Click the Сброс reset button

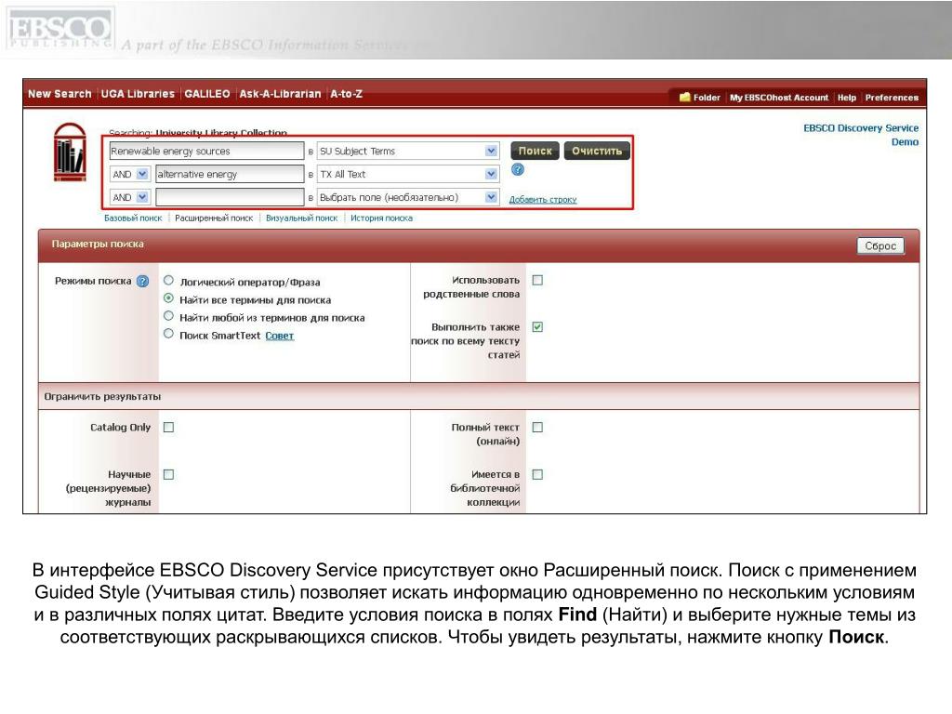[880, 245]
